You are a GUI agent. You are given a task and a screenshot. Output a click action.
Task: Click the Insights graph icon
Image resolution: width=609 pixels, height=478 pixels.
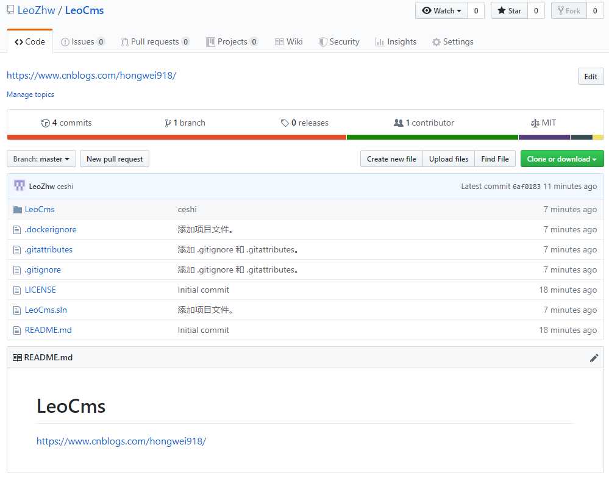pos(380,42)
